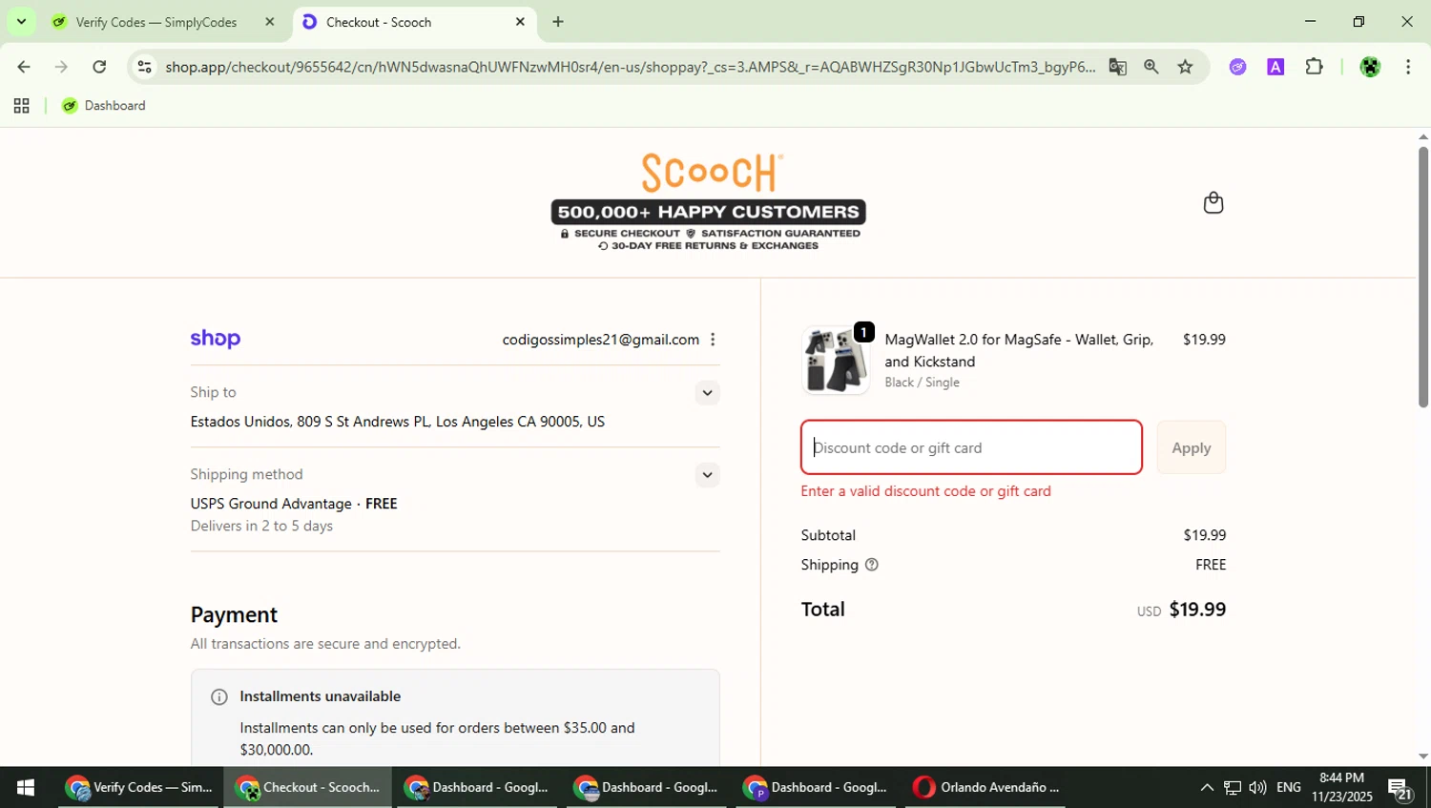The image size is (1431, 808).
Task: Open the notification center icon
Action: [x=1400, y=788]
